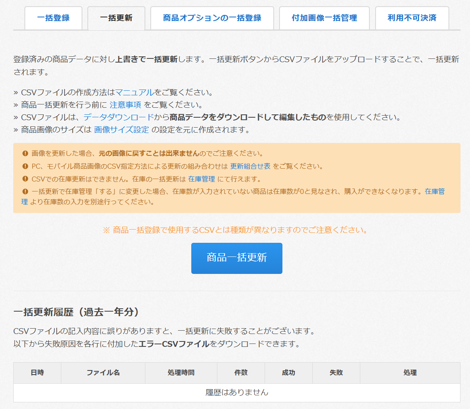
Task: Click the 日時 column header
Action: coord(37,373)
